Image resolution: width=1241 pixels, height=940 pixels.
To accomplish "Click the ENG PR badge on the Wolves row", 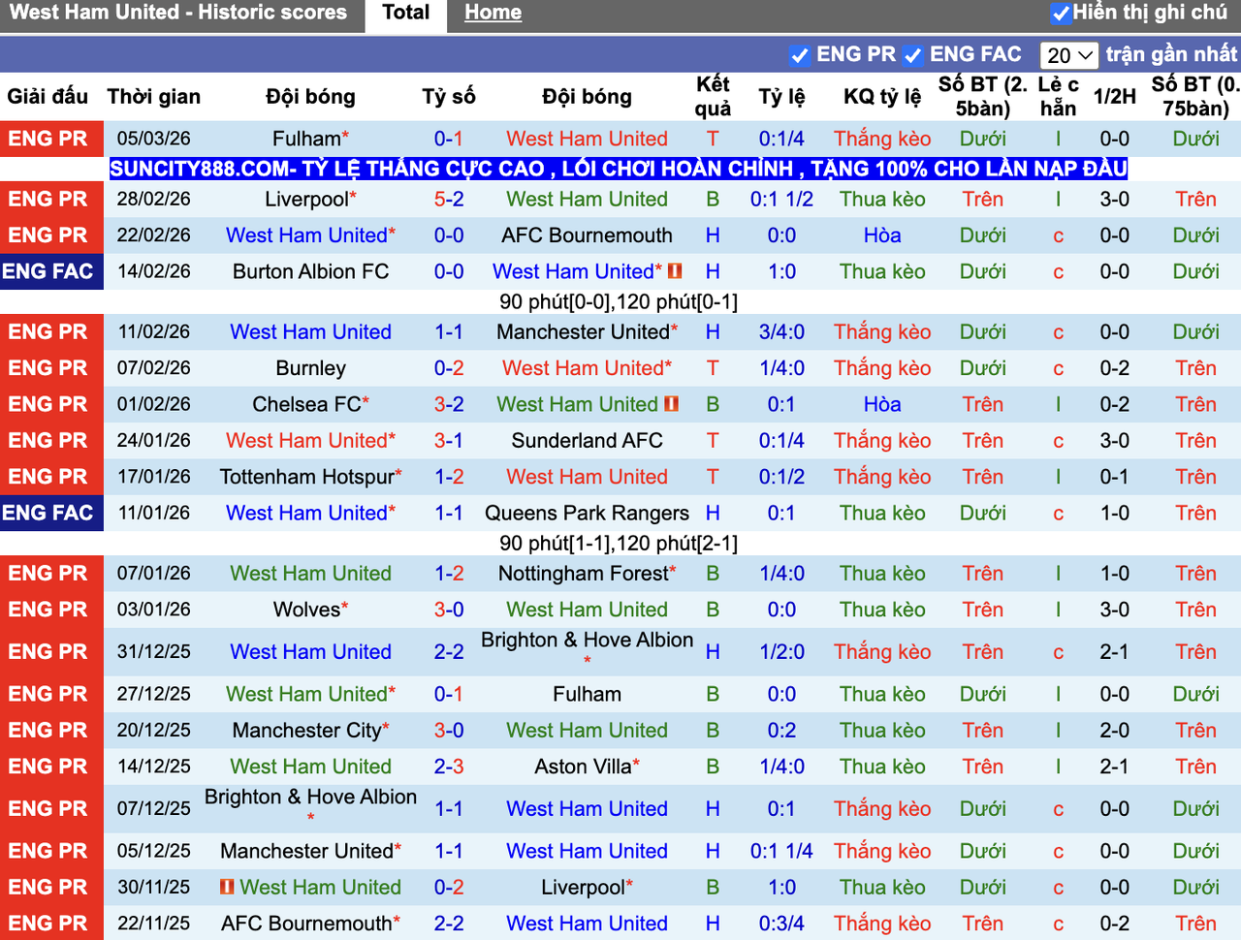I will [x=51, y=610].
